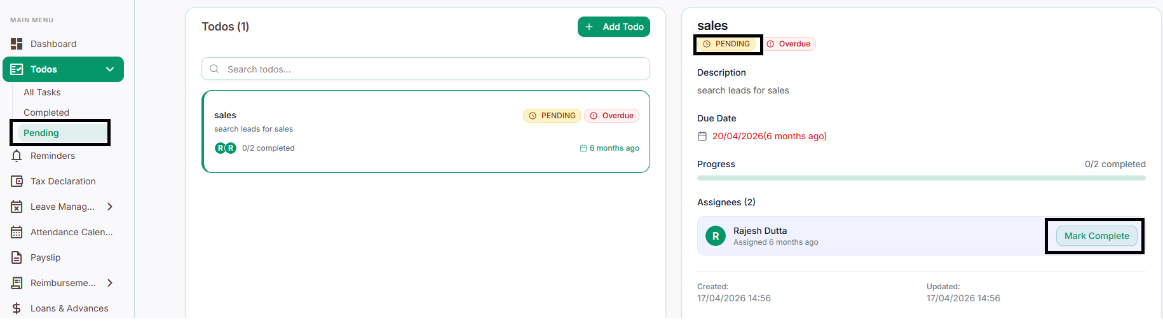The height and width of the screenshot is (321, 1163).
Task: Collapse the Todos menu chevron
Action: point(110,69)
